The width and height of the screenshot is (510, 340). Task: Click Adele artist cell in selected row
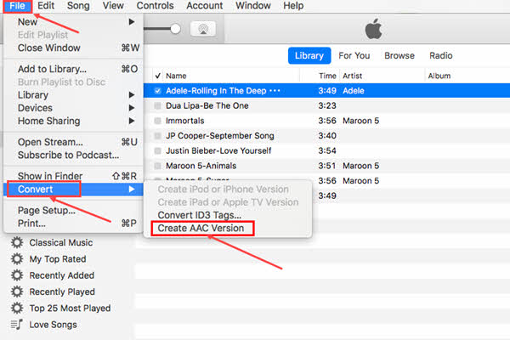pos(354,91)
